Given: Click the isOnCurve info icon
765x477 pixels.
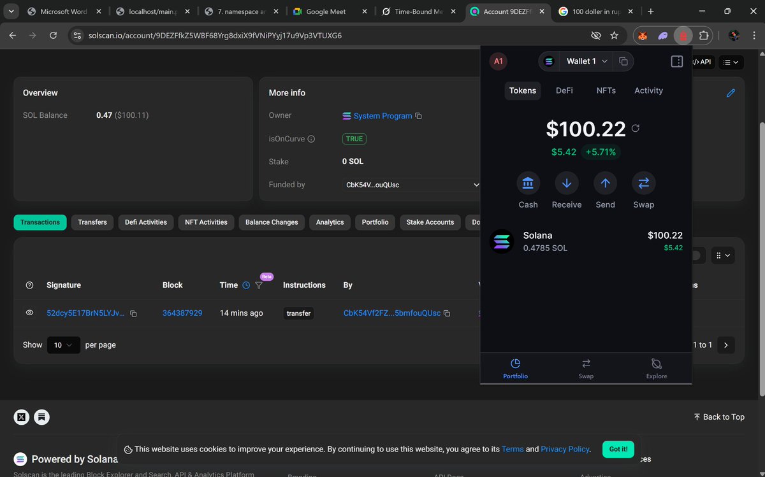Looking at the screenshot, I should [x=311, y=139].
